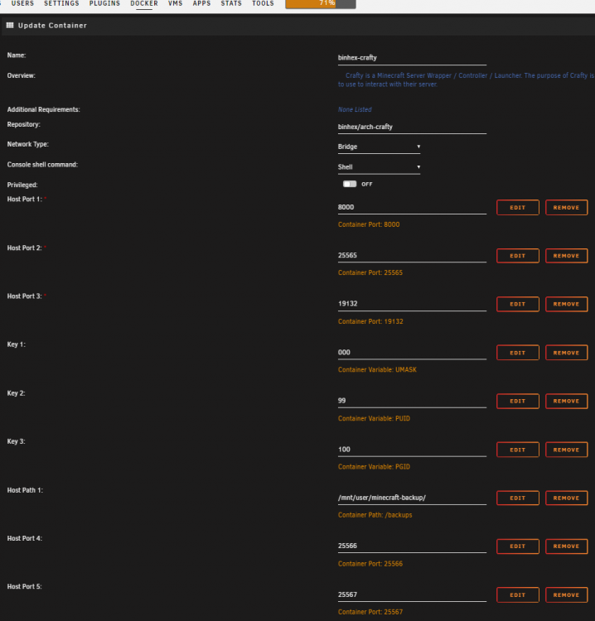Remove Key 1 UMASK variable

pos(567,353)
